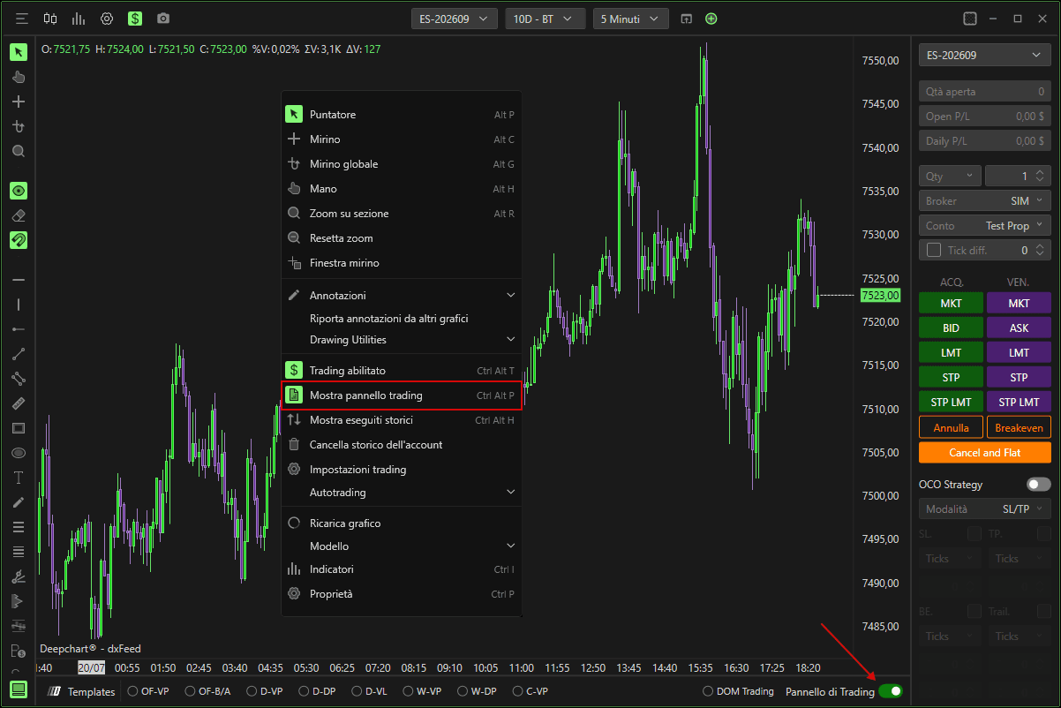This screenshot has height=708, width=1061.
Task: Select rectangle drawing tool
Action: [x=19, y=428]
